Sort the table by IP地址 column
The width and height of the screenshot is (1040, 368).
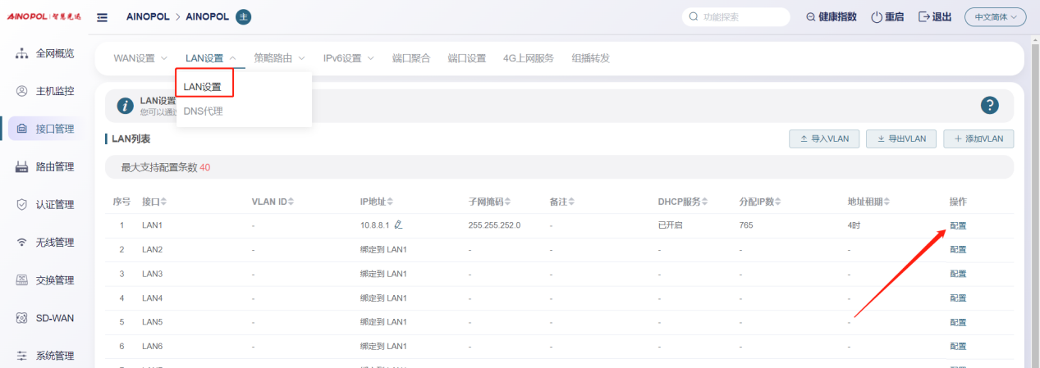click(x=378, y=202)
